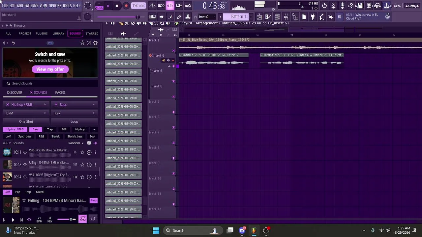
Task: Toggle loop icon in preview player
Action: tap(29, 220)
